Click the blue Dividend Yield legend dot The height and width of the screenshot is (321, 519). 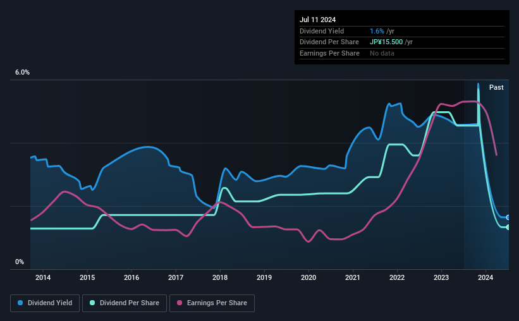[x=20, y=303]
